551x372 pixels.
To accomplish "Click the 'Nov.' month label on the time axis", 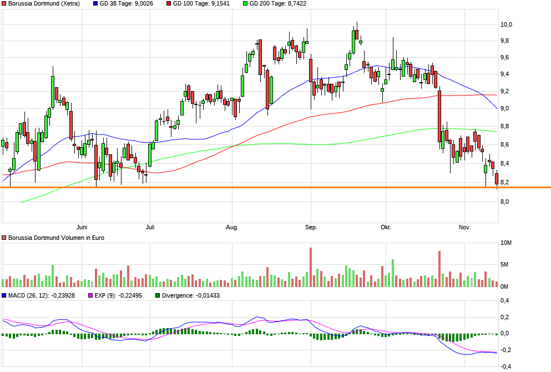I will (x=465, y=227).
